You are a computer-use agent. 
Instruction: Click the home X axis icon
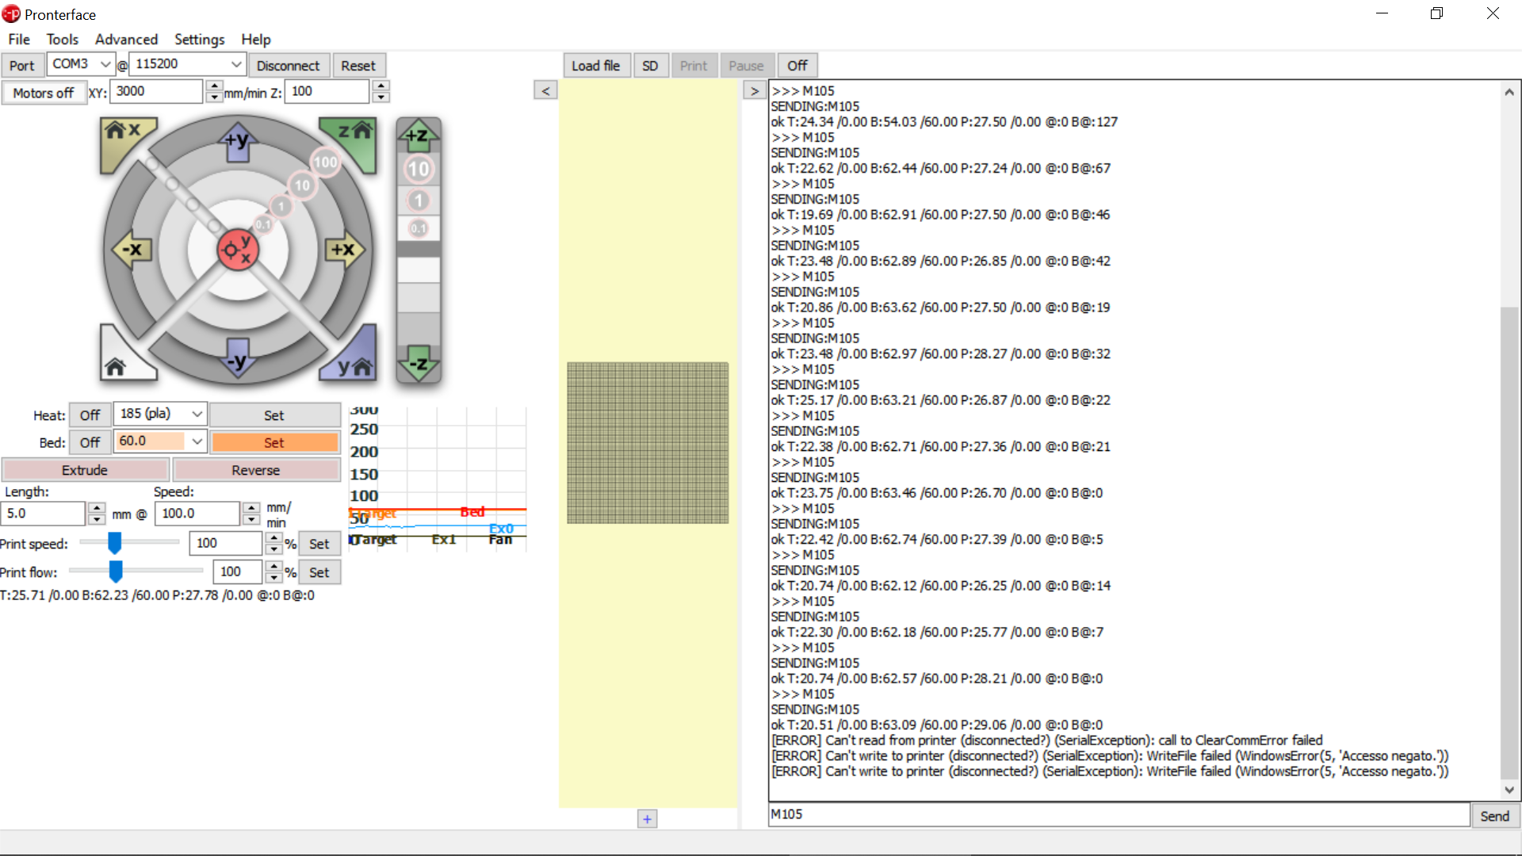pyautogui.click(x=121, y=133)
